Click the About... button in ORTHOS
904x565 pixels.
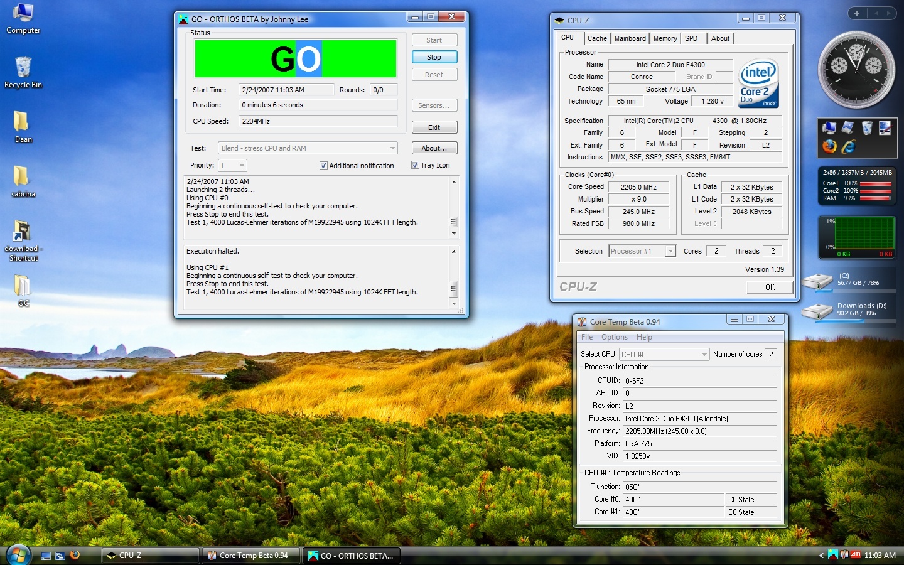point(434,148)
